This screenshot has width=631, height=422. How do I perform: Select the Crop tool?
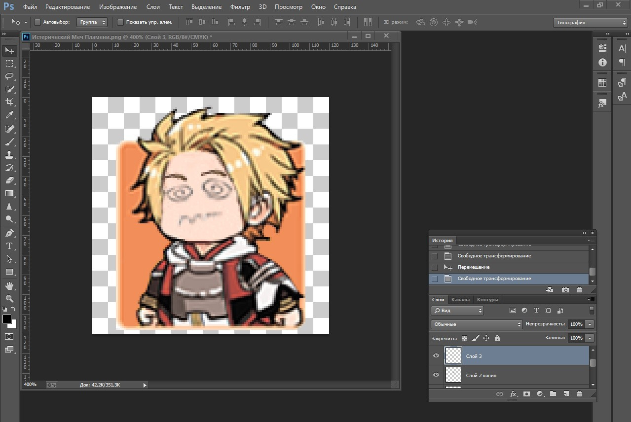coord(9,102)
